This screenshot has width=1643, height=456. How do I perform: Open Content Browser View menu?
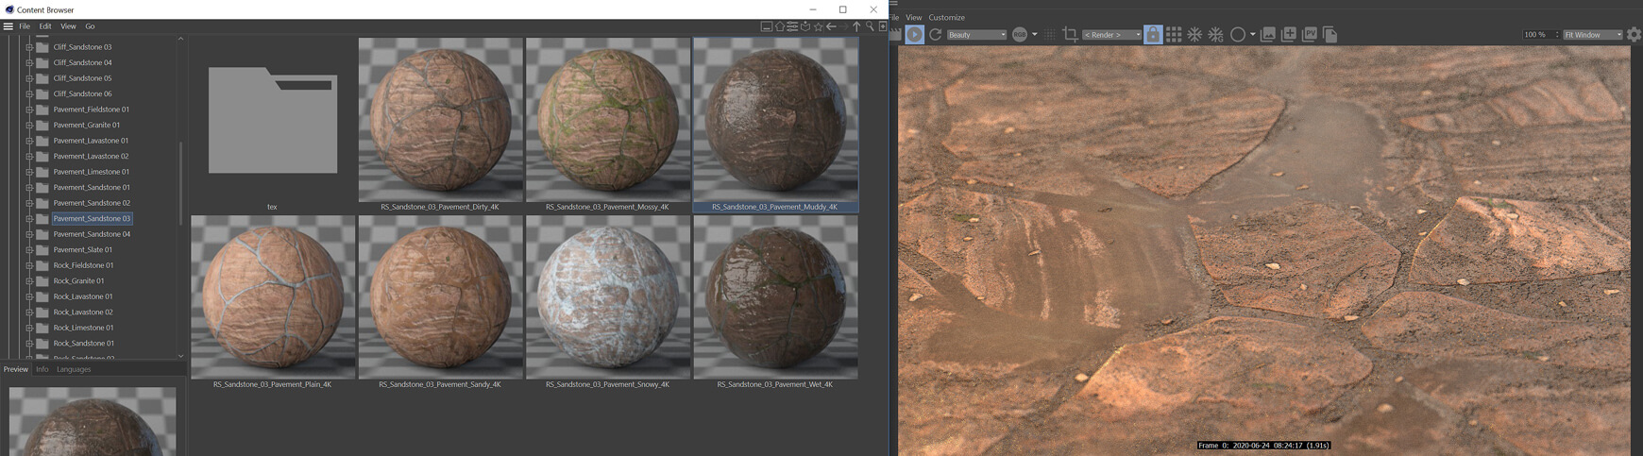click(x=68, y=26)
